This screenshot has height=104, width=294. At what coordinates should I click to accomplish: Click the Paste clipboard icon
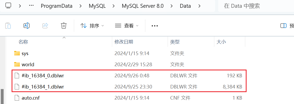pyautogui.click(x=8, y=26)
